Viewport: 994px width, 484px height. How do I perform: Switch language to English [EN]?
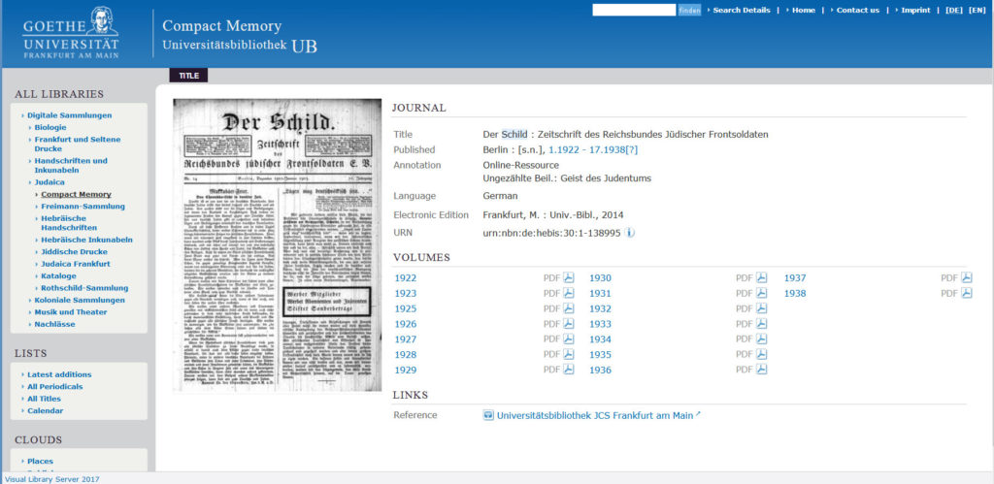click(977, 10)
